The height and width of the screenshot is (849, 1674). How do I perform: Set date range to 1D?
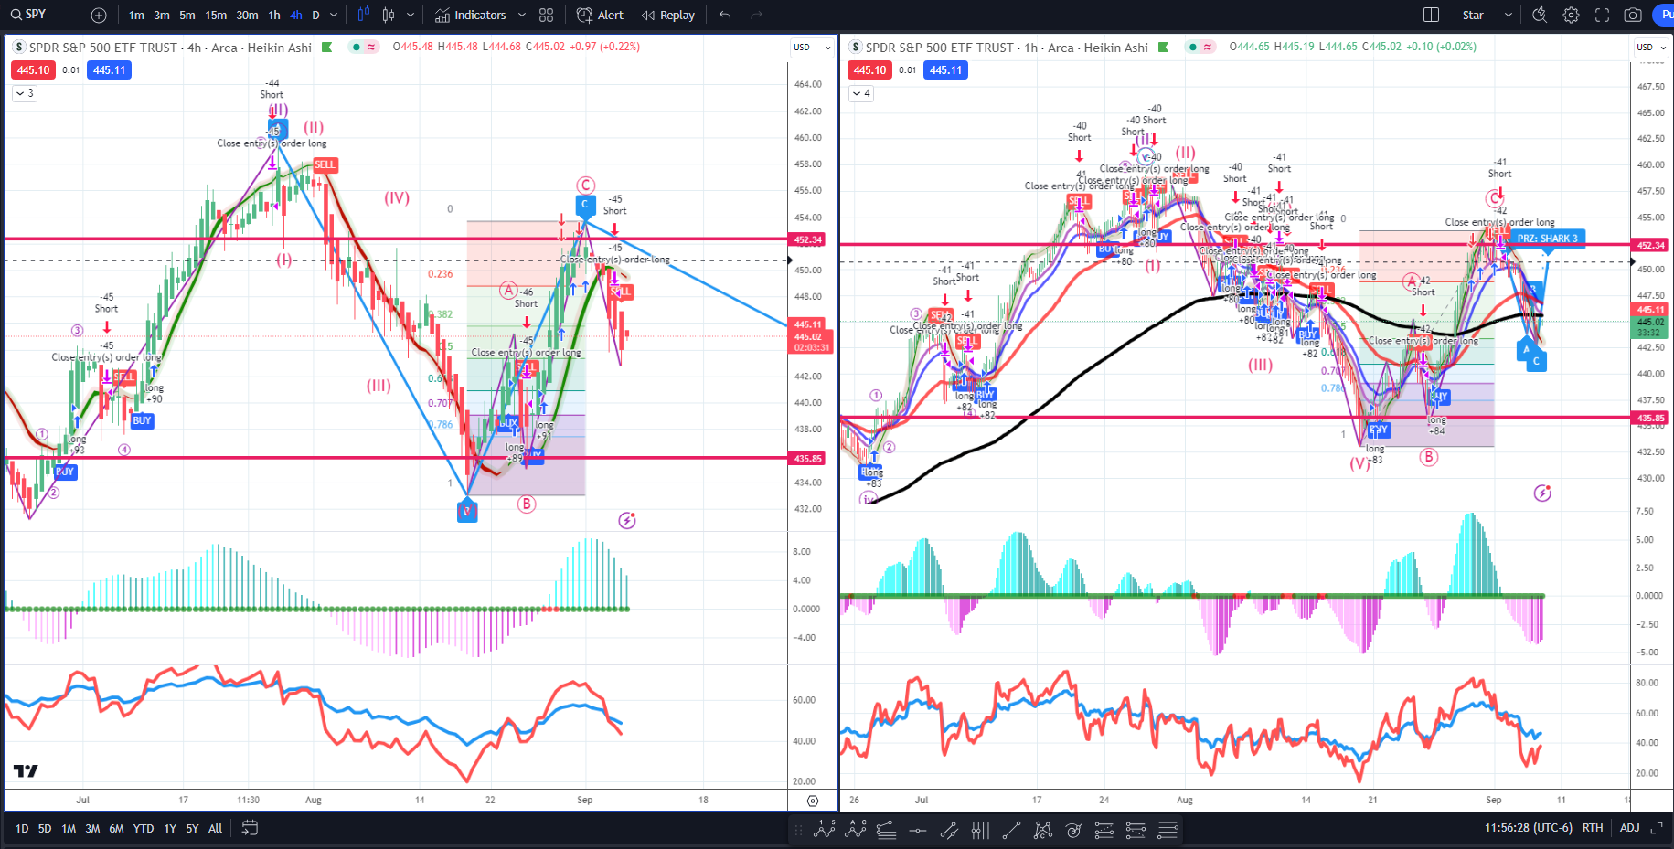(22, 829)
